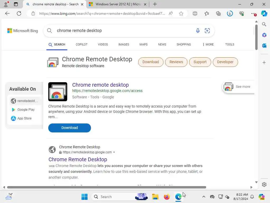Show Edge Downloads panel
Viewport: 270px width, 203px height.
(230, 13)
